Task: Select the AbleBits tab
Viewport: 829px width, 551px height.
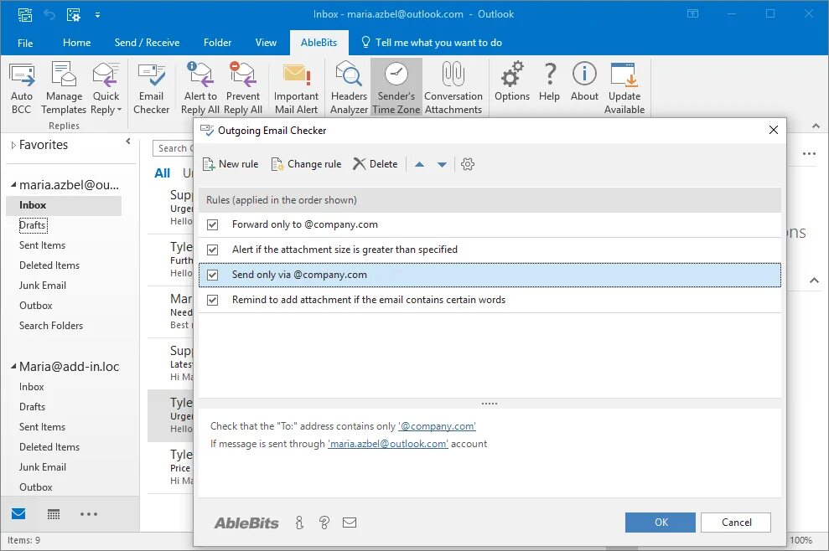Action: click(319, 43)
